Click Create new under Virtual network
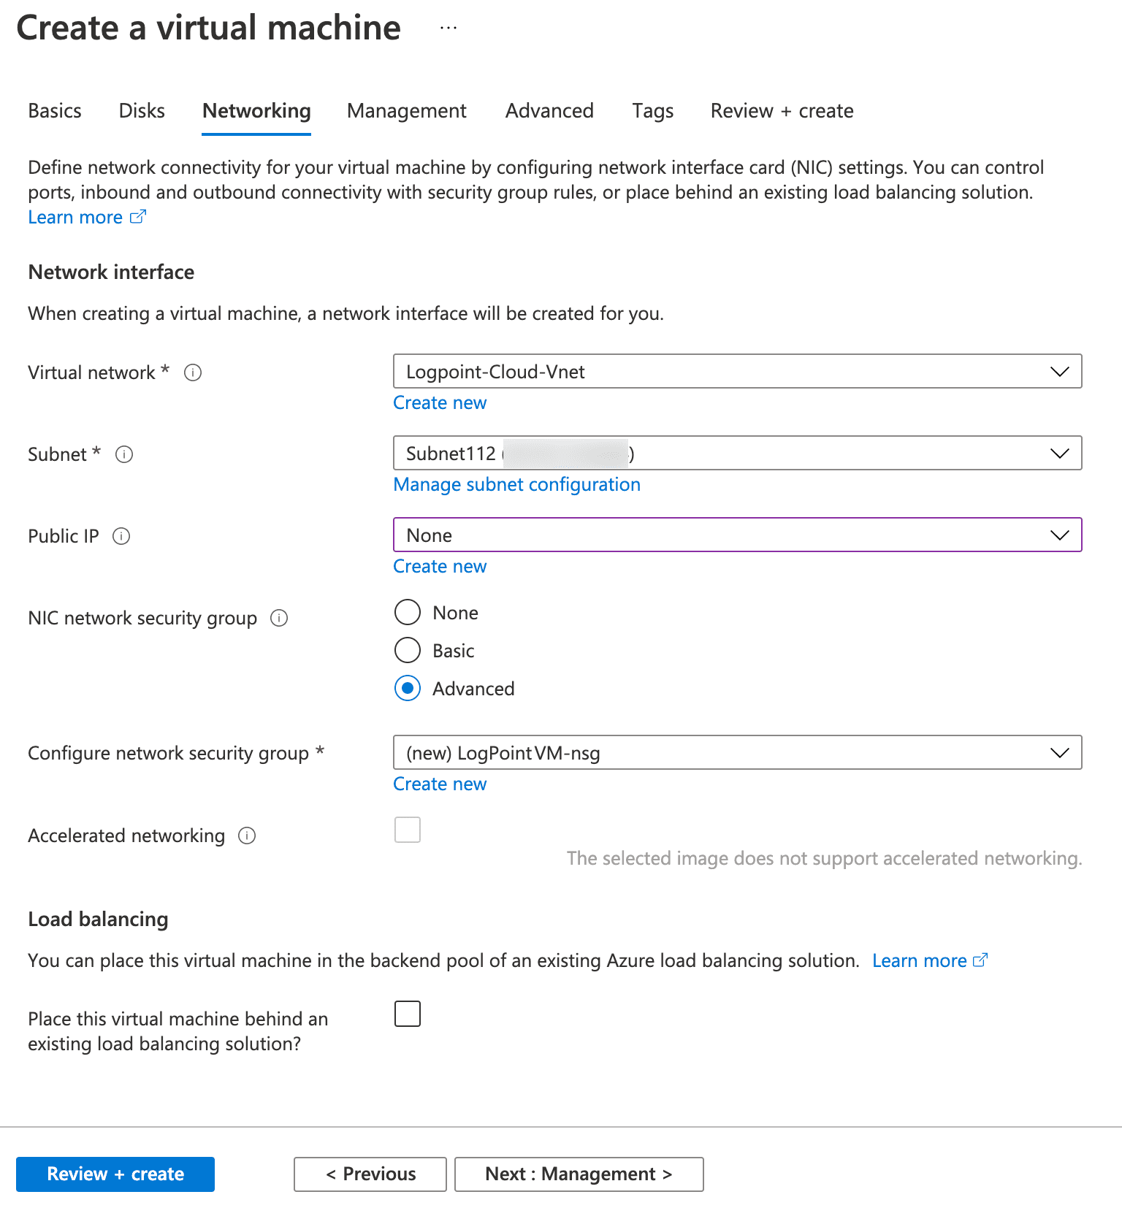 point(440,403)
